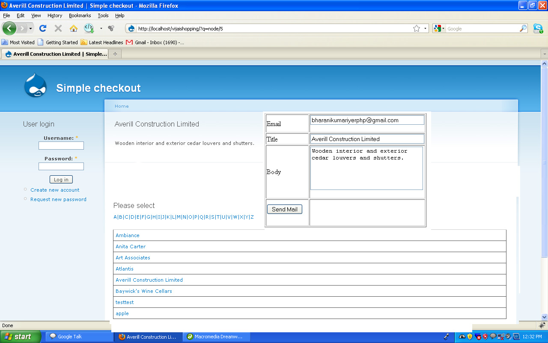Image resolution: width=548 pixels, height=343 pixels.
Task: Open the Tools menu
Action: [103, 15]
